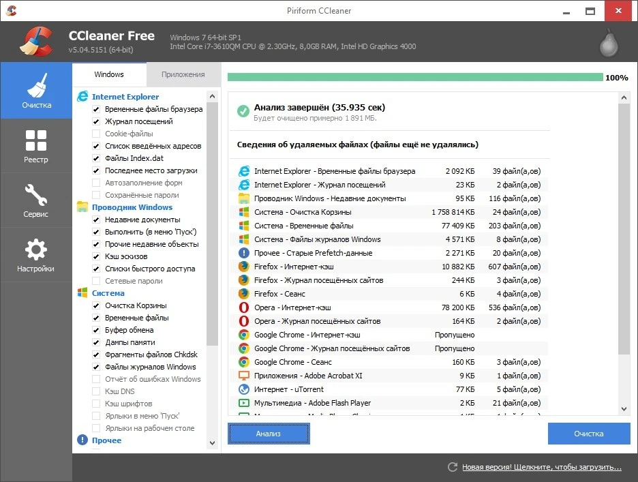This screenshot has height=482, width=638.
Task: Click the green 100% progress bar
Action: click(x=414, y=78)
